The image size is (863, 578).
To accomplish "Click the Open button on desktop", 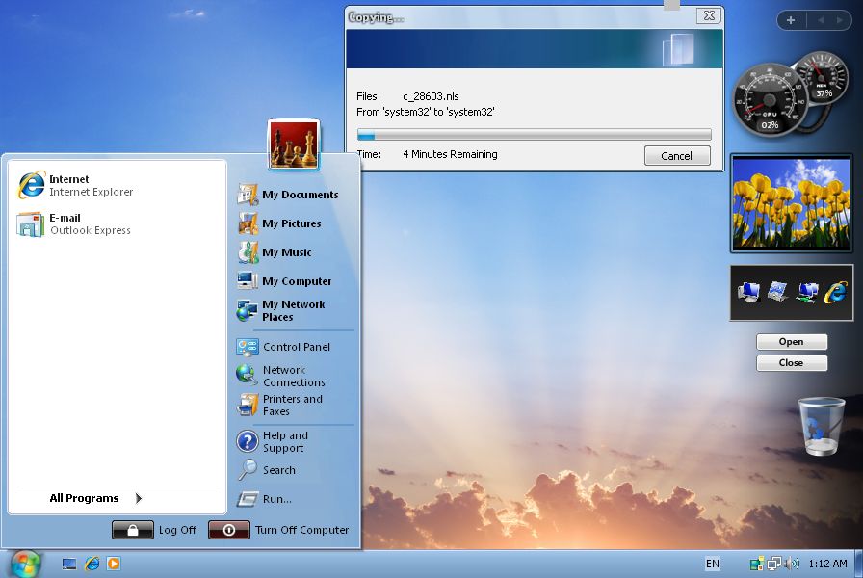I will pos(792,342).
